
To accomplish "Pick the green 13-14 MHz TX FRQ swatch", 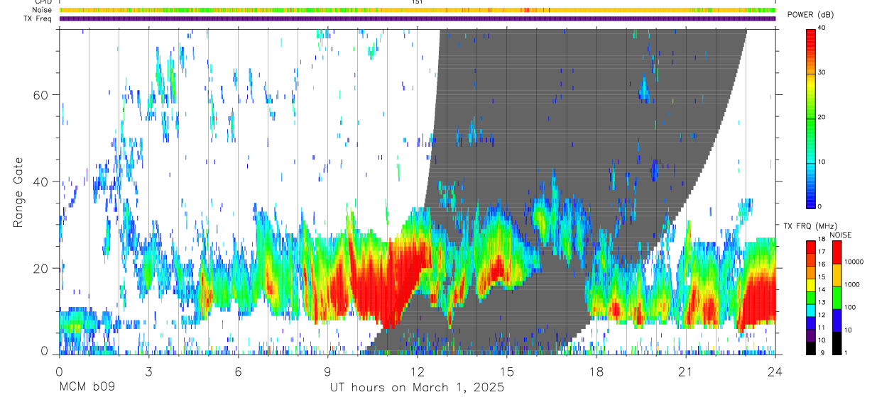I will (810, 297).
